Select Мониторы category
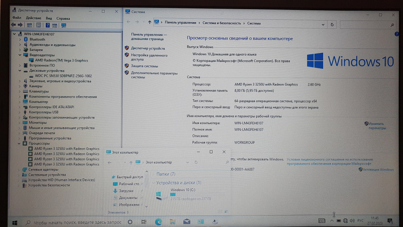 coord(37,123)
